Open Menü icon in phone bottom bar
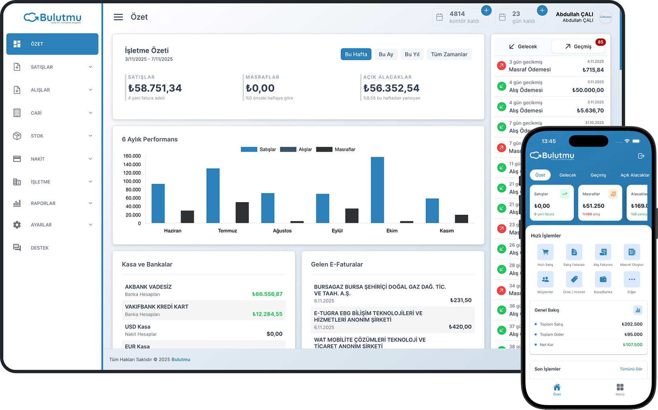This screenshot has height=410, width=658. 620,389
